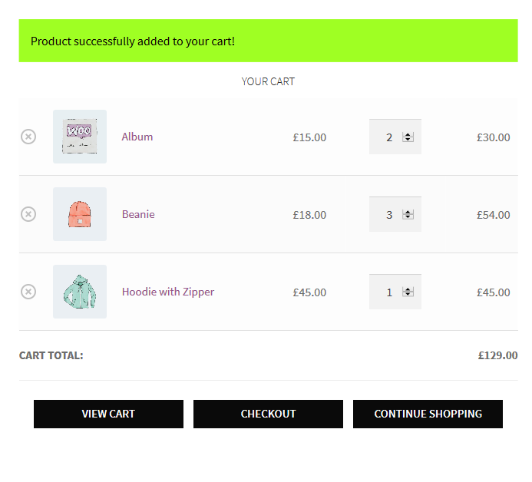Open the Hoodie with Zipper link
The width and height of the screenshot is (532, 482).
click(168, 292)
